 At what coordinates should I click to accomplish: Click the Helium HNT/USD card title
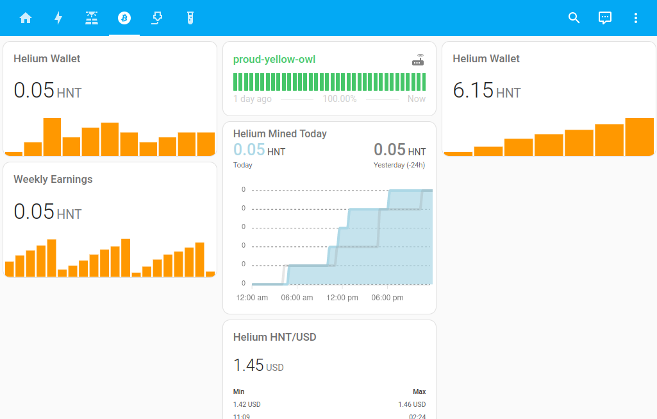click(274, 338)
